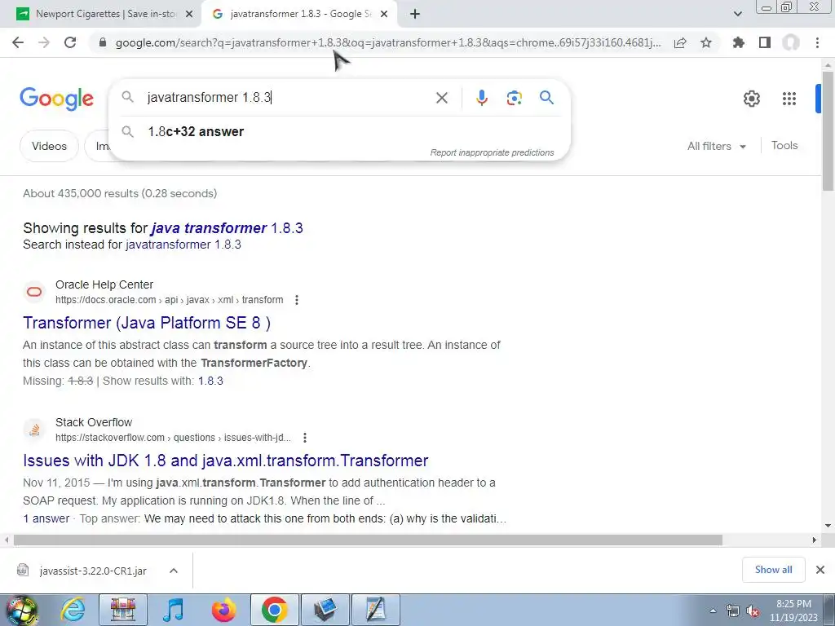The height and width of the screenshot is (626, 835).
Task: Open the music player taskbar icon
Action: pyautogui.click(x=173, y=610)
